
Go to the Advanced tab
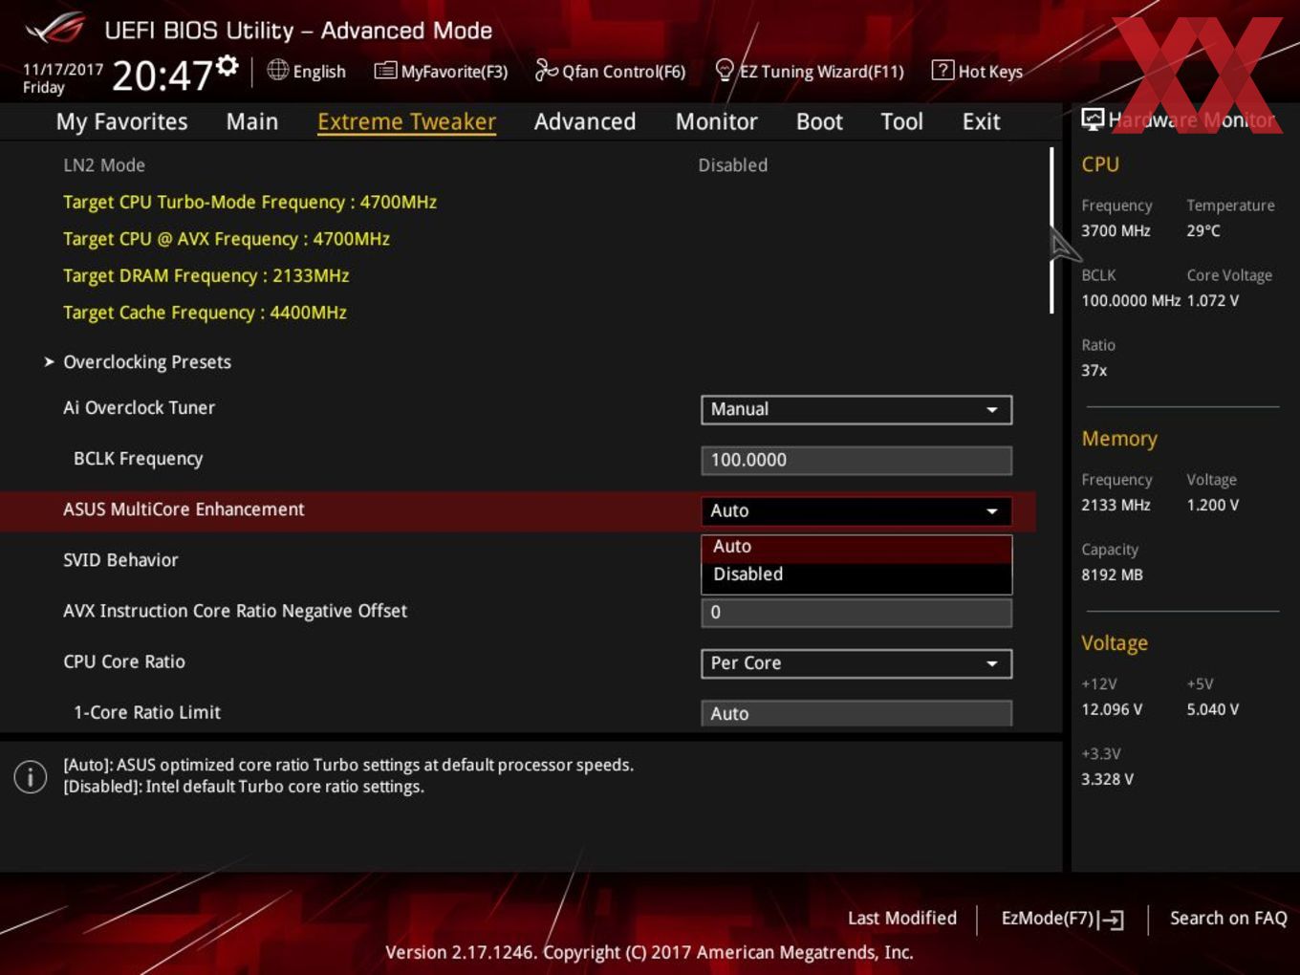pyautogui.click(x=585, y=121)
